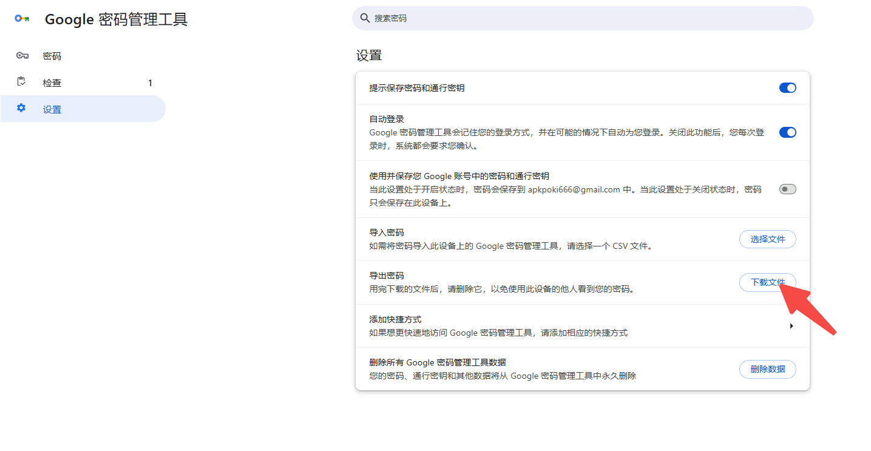Image resolution: width=871 pixels, height=451 pixels.
Task: Click the 检查 count badge 1
Action: [x=150, y=83]
